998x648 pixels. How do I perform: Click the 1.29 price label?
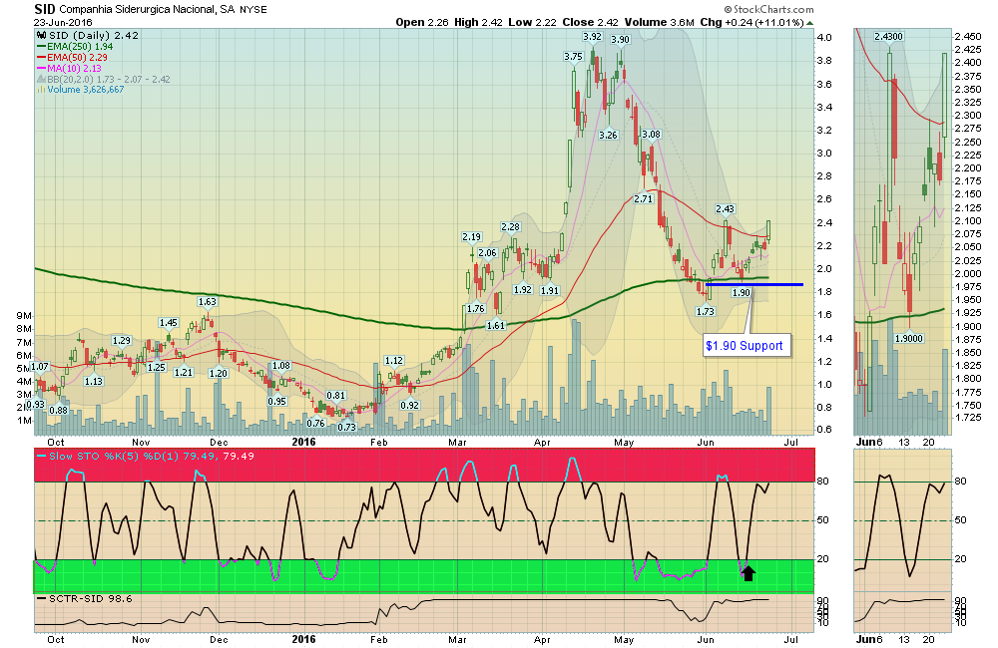[x=121, y=341]
